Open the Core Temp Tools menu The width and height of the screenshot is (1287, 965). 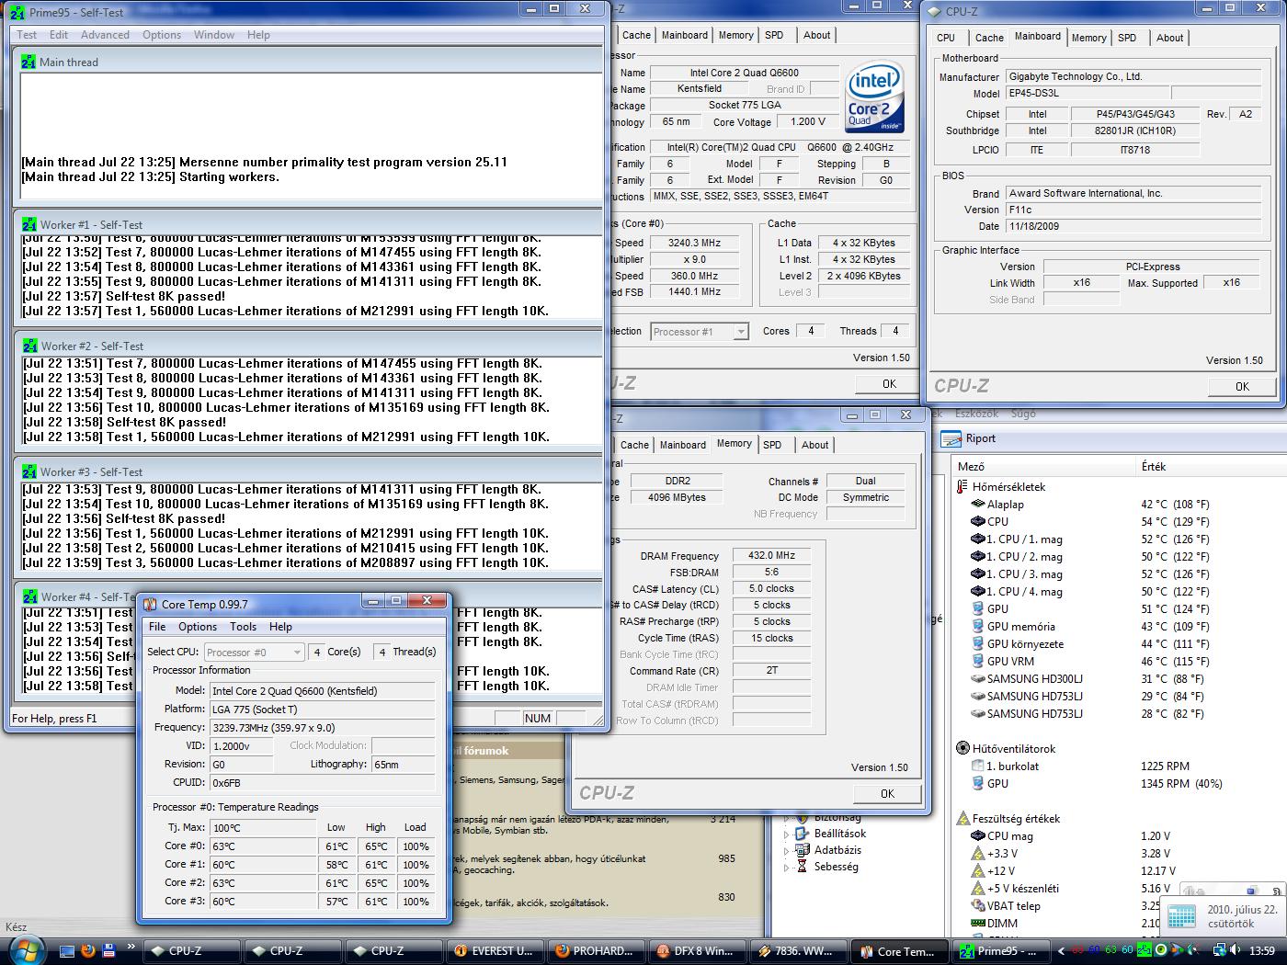(243, 627)
